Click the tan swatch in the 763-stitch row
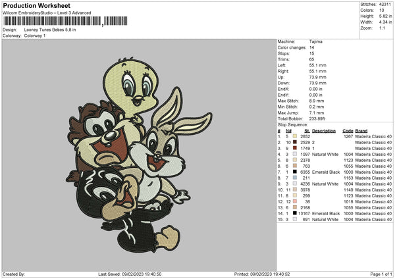The image size is (395, 279). click(x=295, y=166)
